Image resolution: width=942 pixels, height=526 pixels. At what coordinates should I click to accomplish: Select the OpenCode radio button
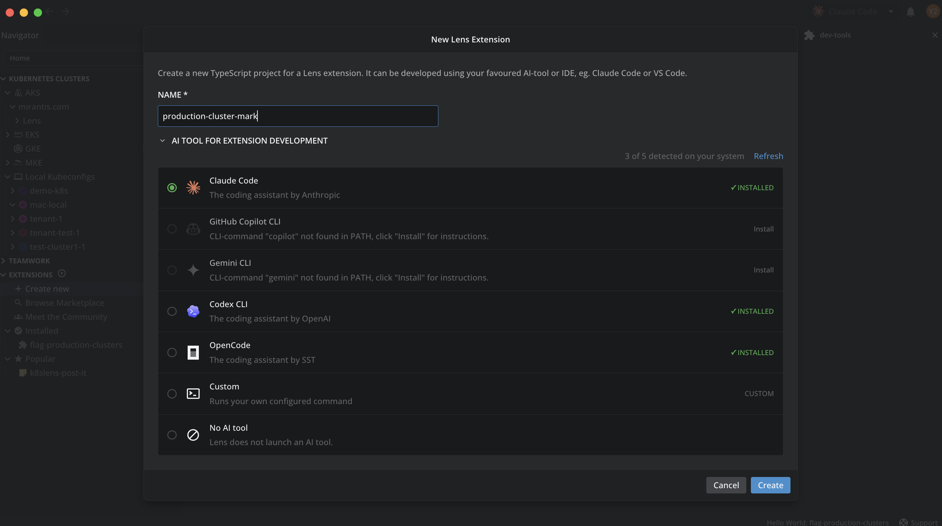172,353
